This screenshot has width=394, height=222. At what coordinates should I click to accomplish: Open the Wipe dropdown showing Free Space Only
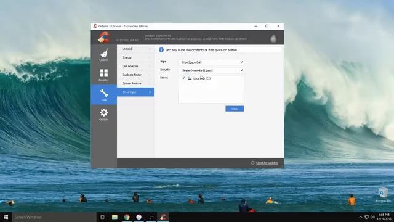[211, 62]
